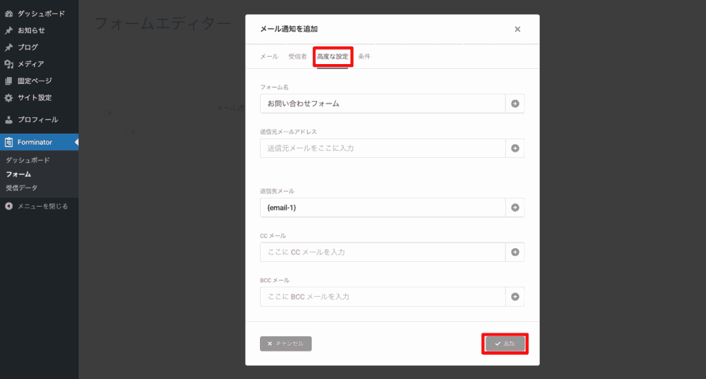This screenshot has height=379, width=706.
Task: Click the 送信元メール input field
Action: coord(383,148)
